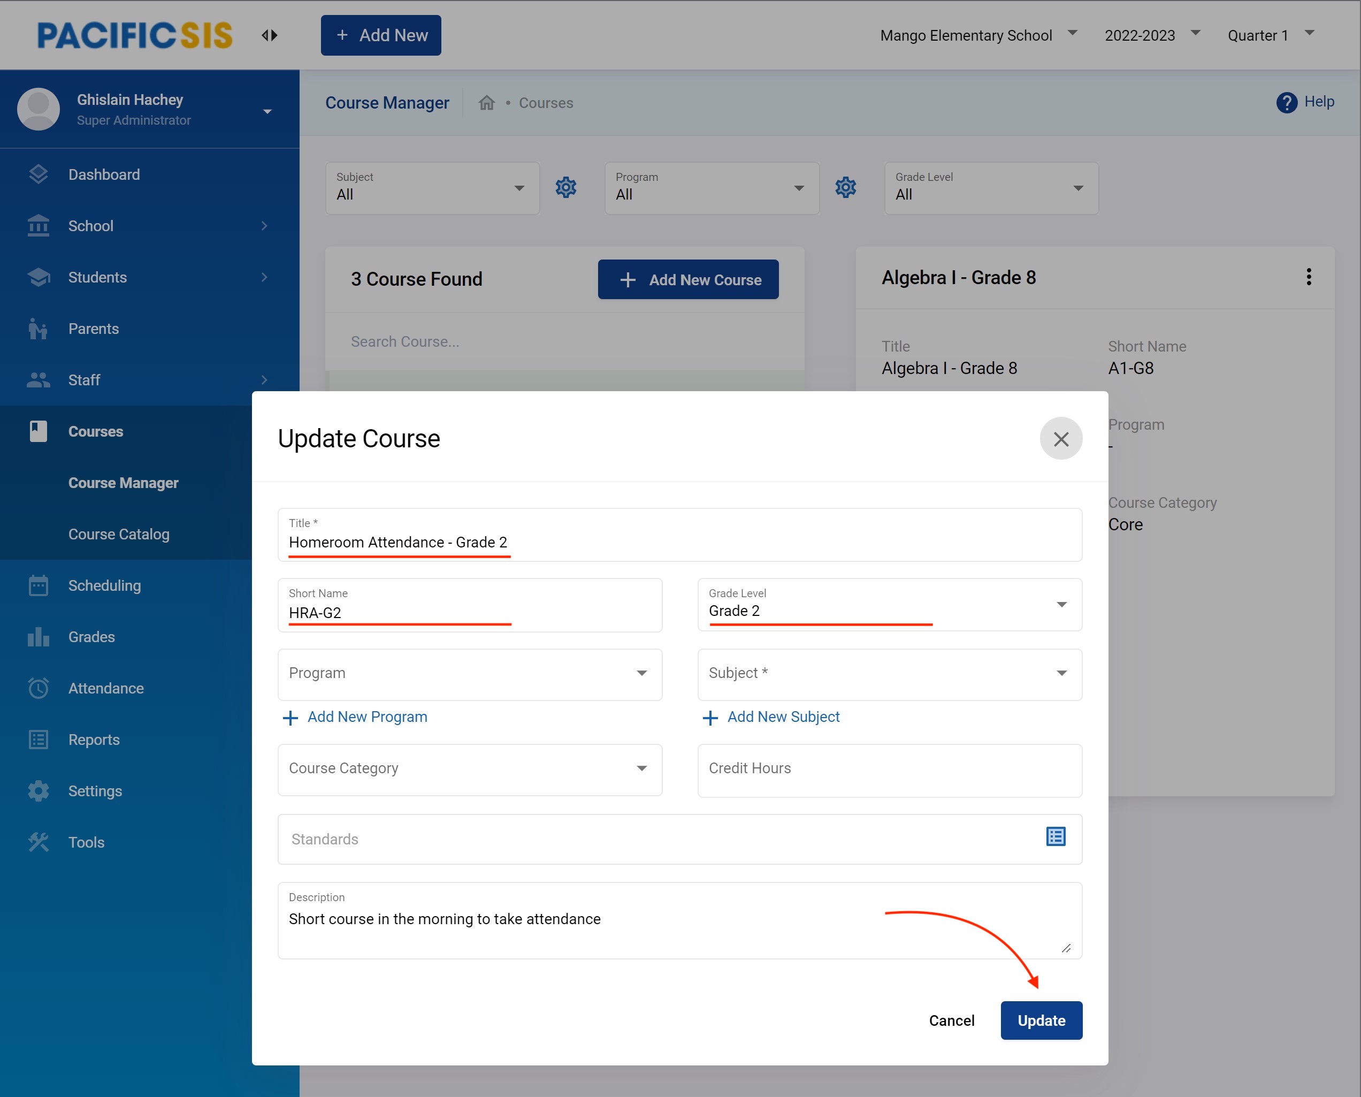Go to Attendance in sidebar
Image resolution: width=1361 pixels, height=1097 pixels.
pyautogui.click(x=105, y=688)
